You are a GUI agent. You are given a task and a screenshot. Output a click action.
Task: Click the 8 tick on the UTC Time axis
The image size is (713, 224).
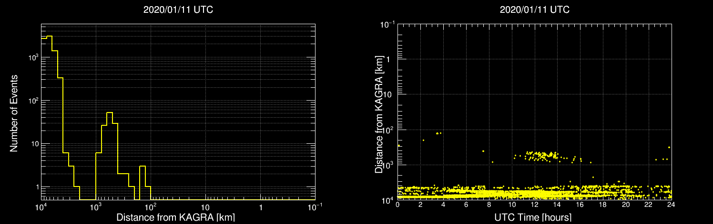coord(489,205)
